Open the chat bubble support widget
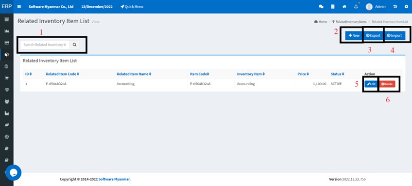This screenshot has width=412, height=186. (x=14, y=172)
